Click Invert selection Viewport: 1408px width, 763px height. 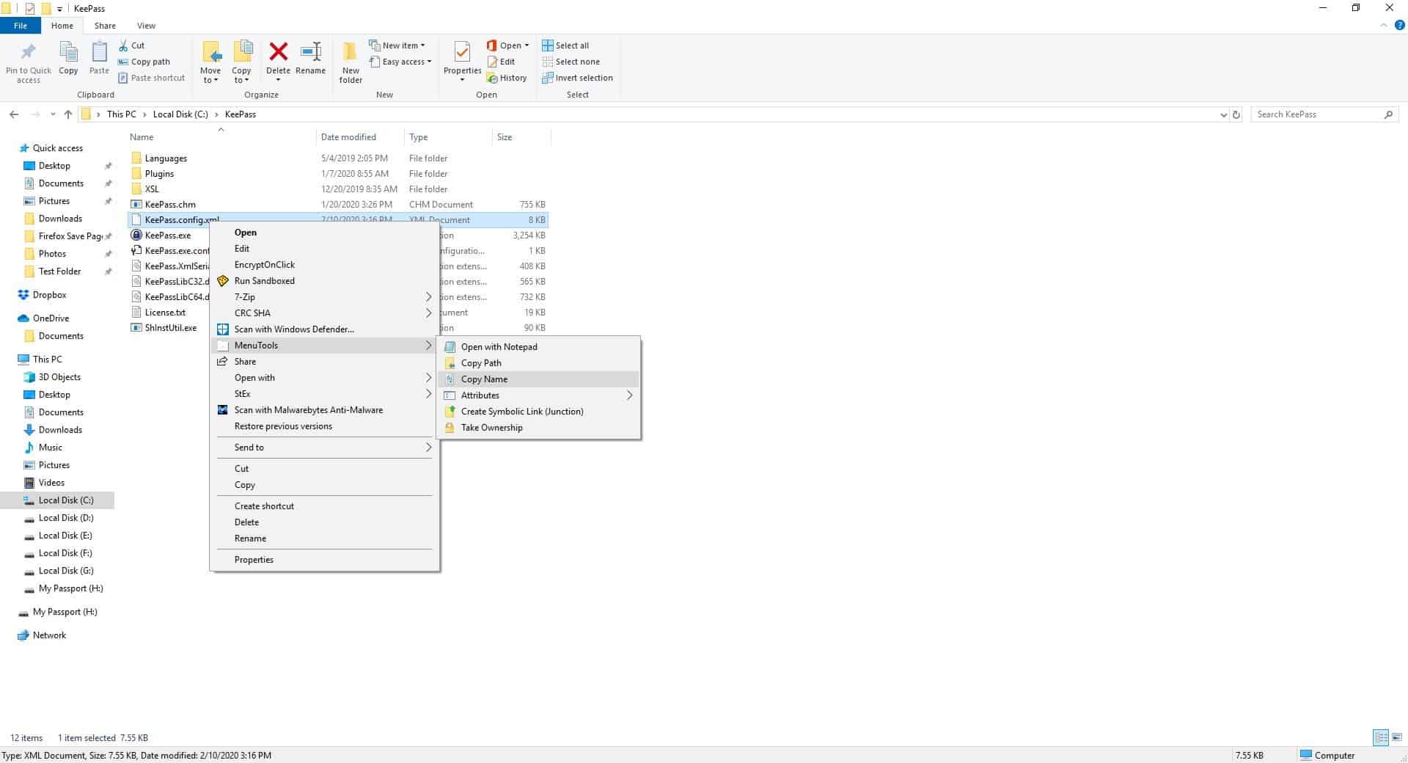(577, 78)
